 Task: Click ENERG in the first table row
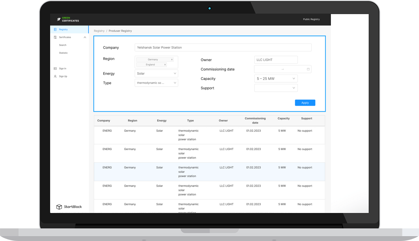[x=107, y=131]
